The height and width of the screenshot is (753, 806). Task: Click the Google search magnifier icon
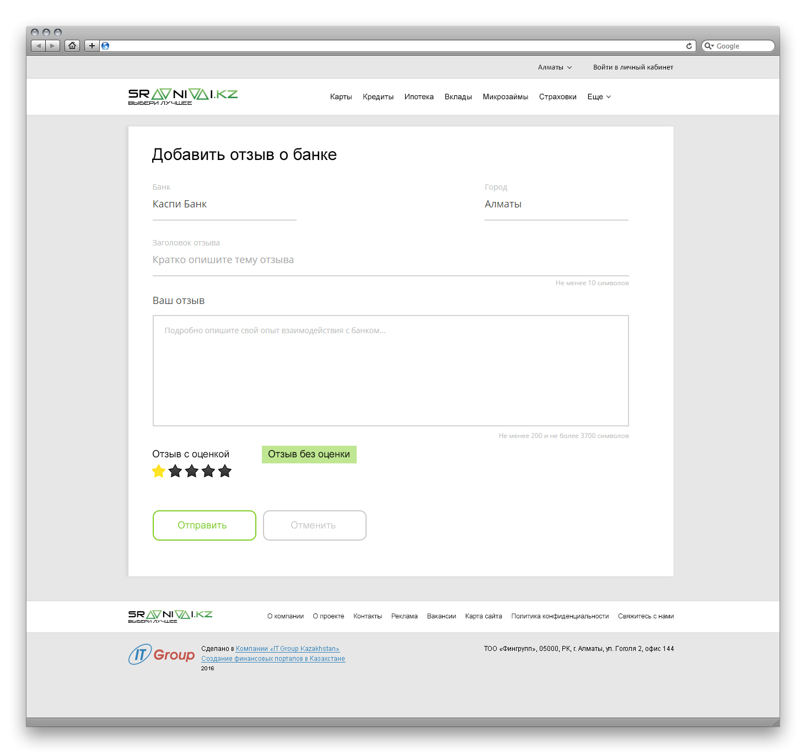coord(708,46)
